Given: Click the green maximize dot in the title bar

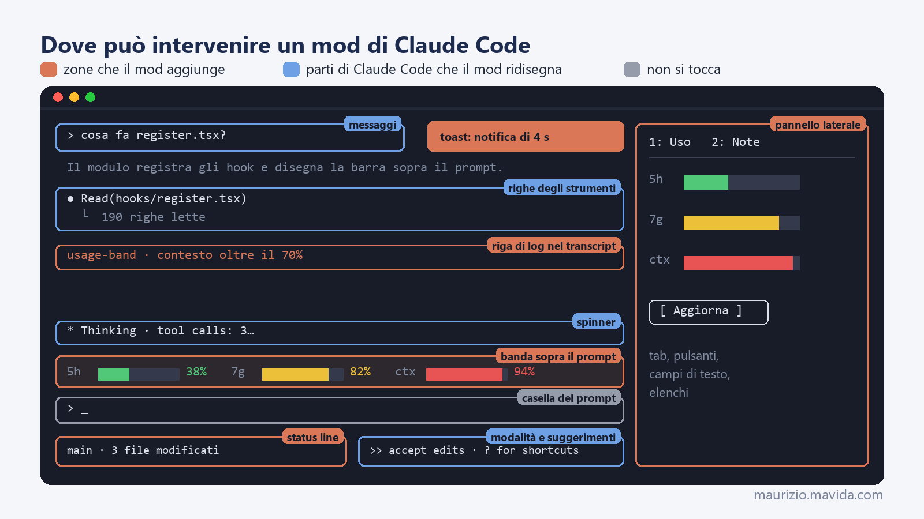Looking at the screenshot, I should (x=90, y=97).
